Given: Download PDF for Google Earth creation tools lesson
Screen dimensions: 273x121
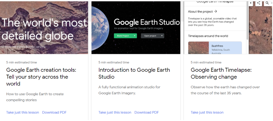Looking at the screenshot, I should pyautogui.click(x=54, y=112).
